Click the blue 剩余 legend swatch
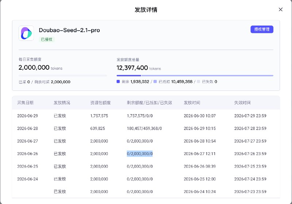292x204 pixels. [x=118, y=81]
